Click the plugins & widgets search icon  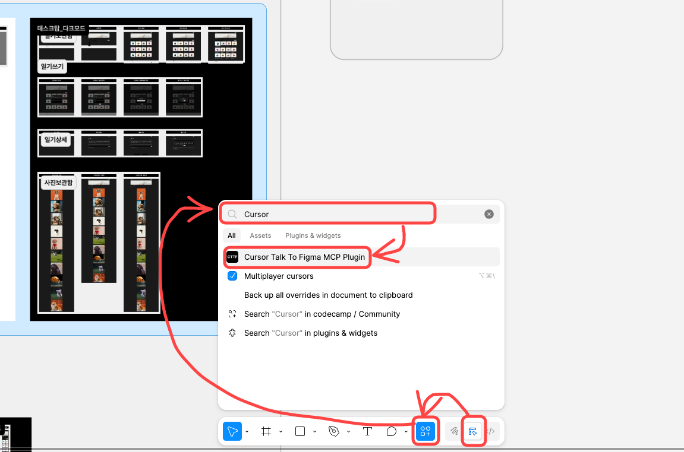232,333
